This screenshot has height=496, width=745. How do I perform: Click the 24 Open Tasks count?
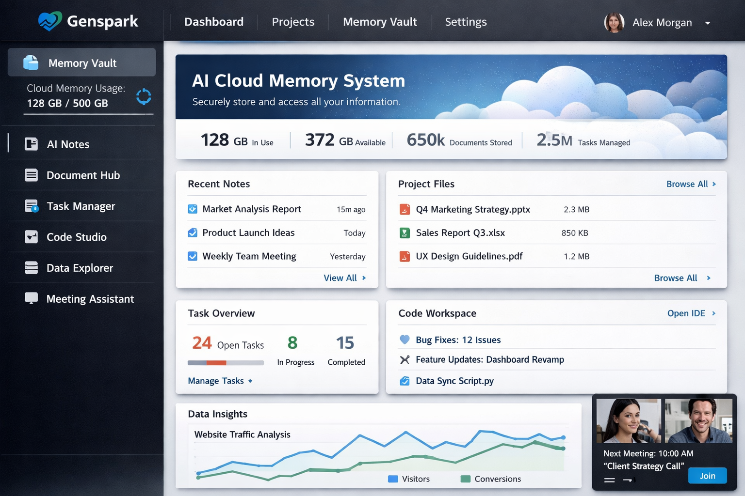(228, 343)
